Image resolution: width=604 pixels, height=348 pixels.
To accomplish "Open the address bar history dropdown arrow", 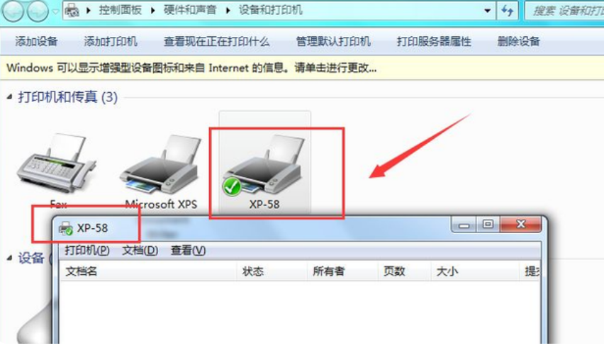I will click(487, 11).
